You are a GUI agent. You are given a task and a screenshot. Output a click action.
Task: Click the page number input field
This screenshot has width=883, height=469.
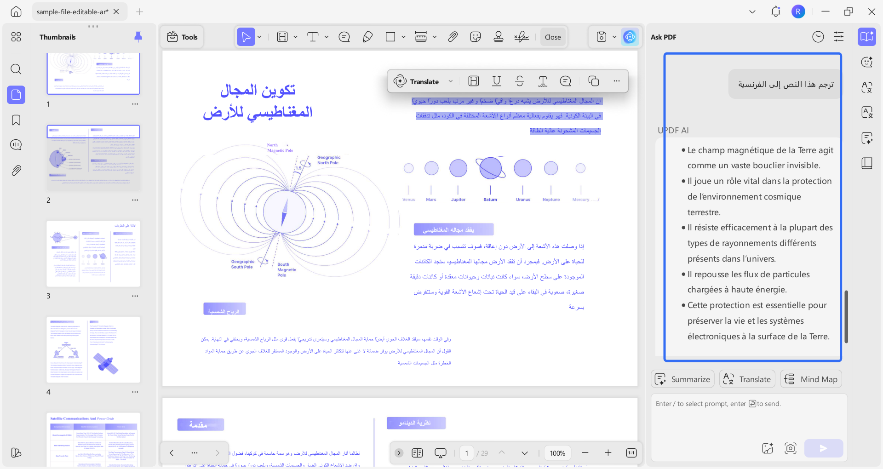point(466,453)
